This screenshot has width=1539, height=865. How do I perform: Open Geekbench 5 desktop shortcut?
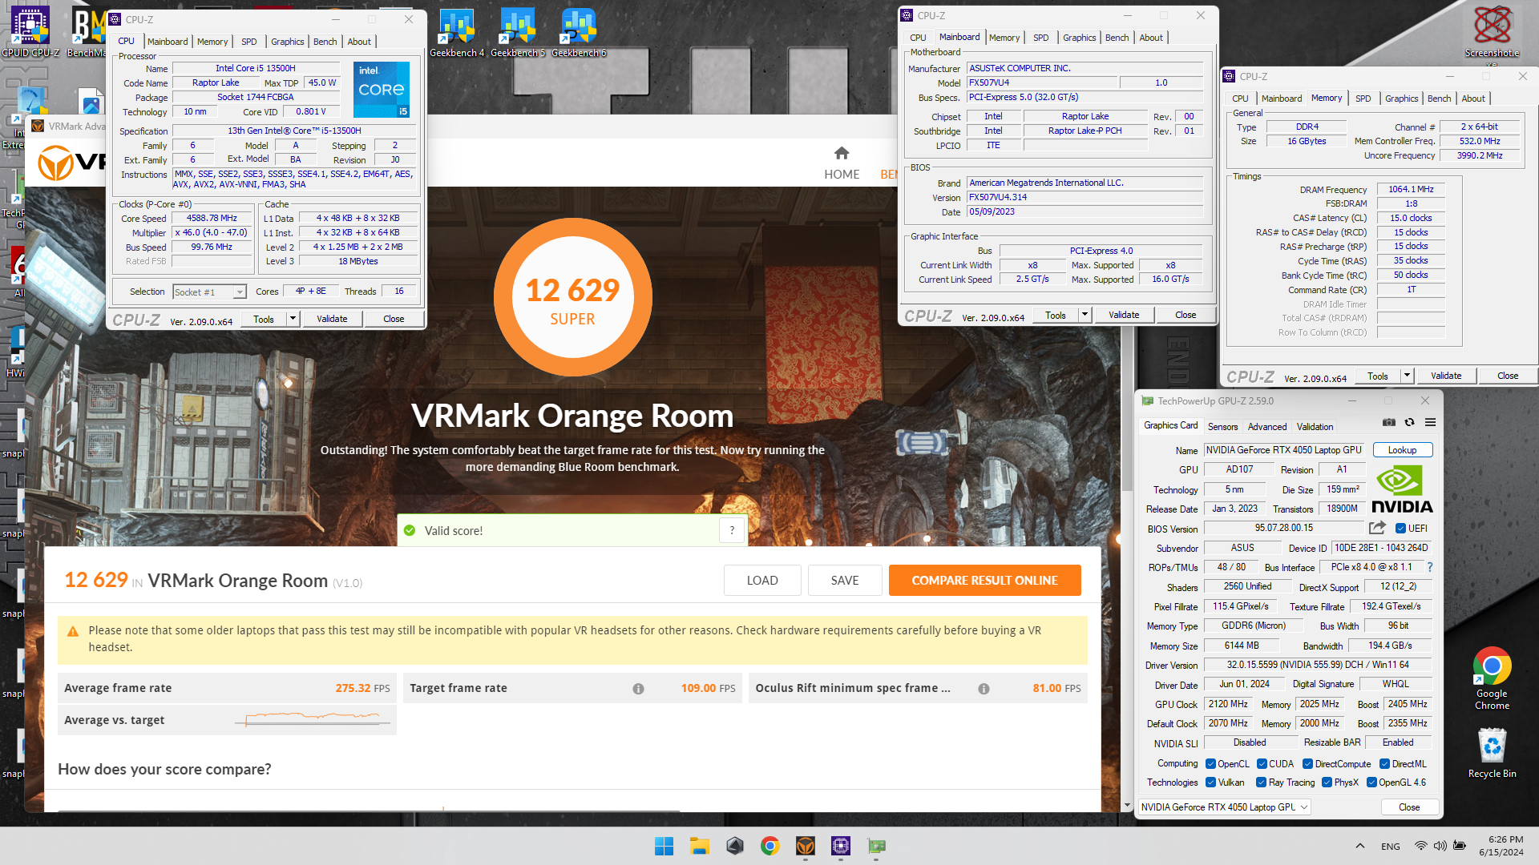coord(518,32)
